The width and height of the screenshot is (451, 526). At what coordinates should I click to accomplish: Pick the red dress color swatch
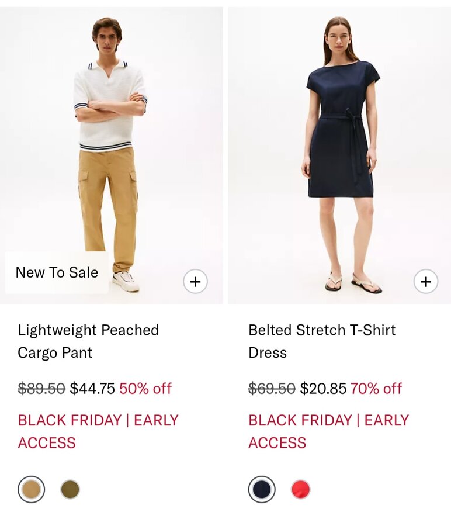click(300, 489)
